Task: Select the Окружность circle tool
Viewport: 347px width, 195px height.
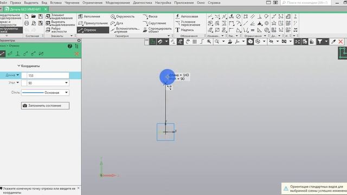Action: [x=123, y=16]
